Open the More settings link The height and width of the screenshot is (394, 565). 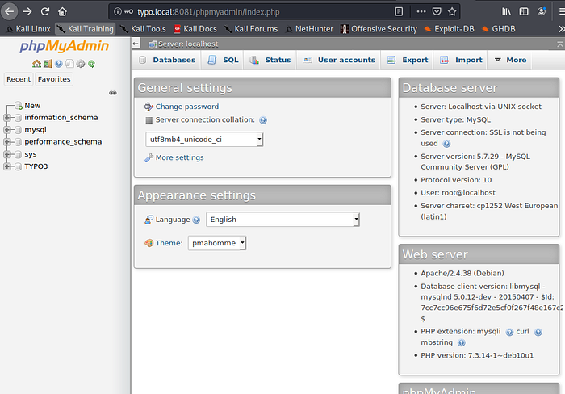(x=179, y=157)
